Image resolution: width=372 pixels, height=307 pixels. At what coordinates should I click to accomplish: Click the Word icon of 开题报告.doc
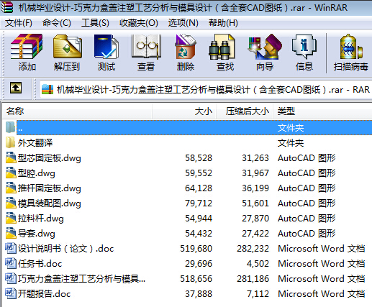pyautogui.click(x=11, y=293)
